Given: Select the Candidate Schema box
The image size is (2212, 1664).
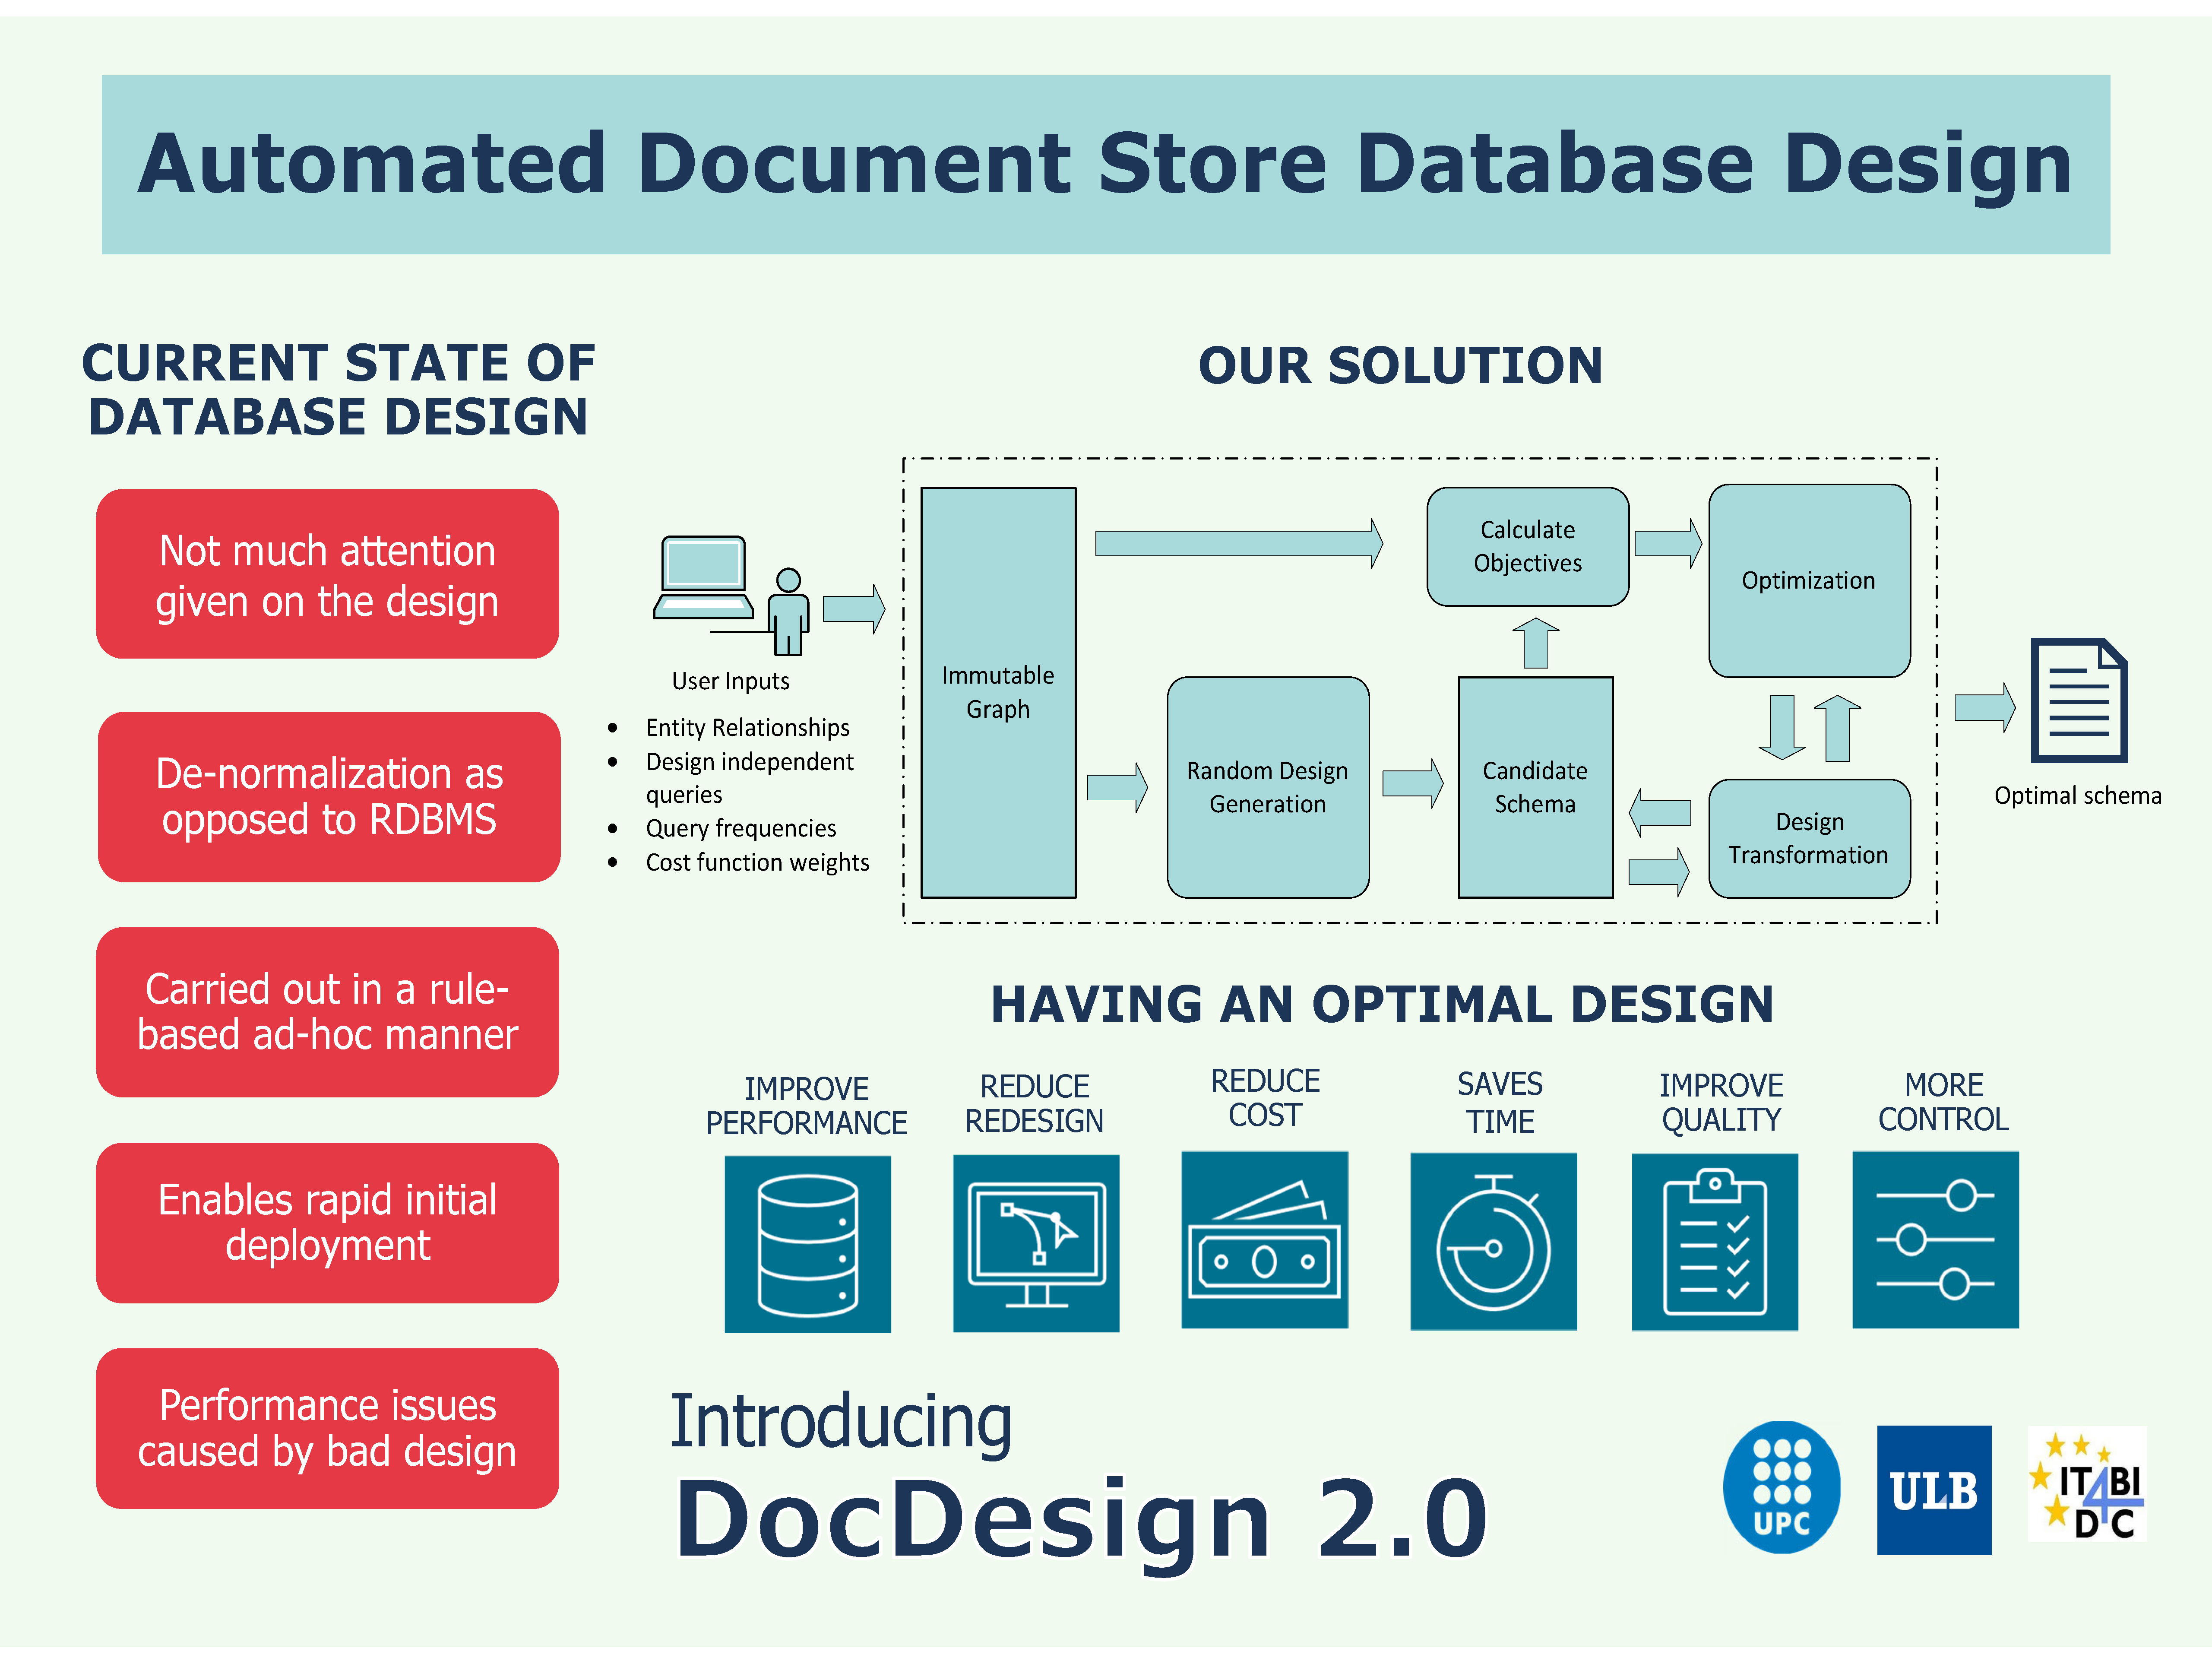Looking at the screenshot, I should tap(1536, 787).
